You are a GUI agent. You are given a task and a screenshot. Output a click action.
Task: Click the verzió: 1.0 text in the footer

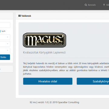43,102
